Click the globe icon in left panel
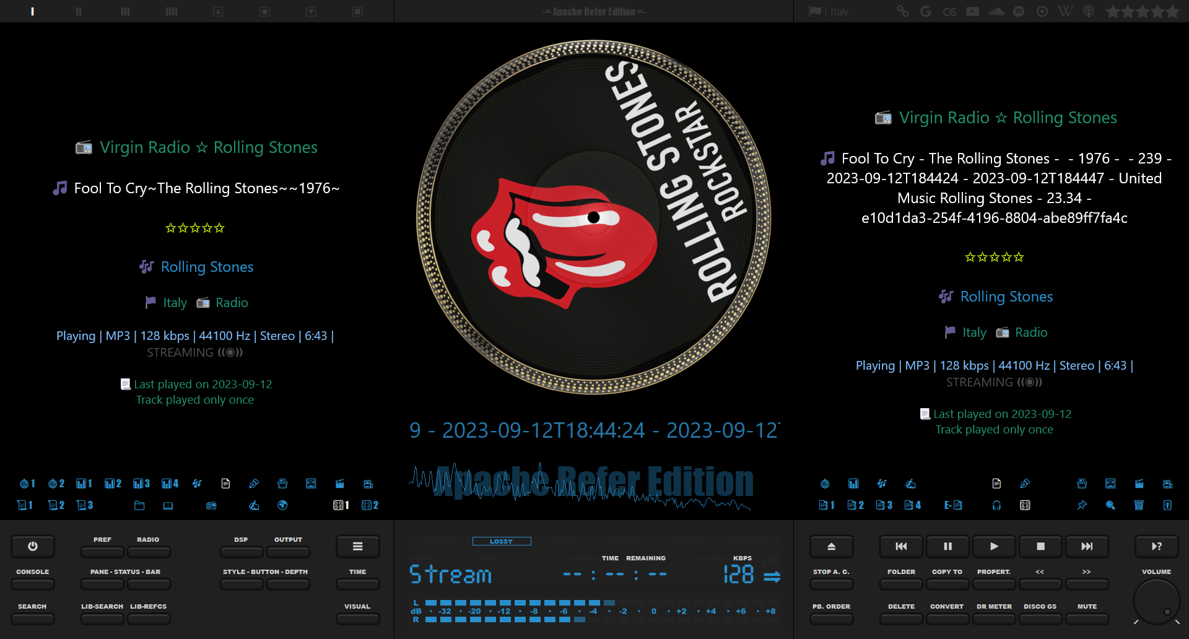The image size is (1189, 639). (x=282, y=505)
